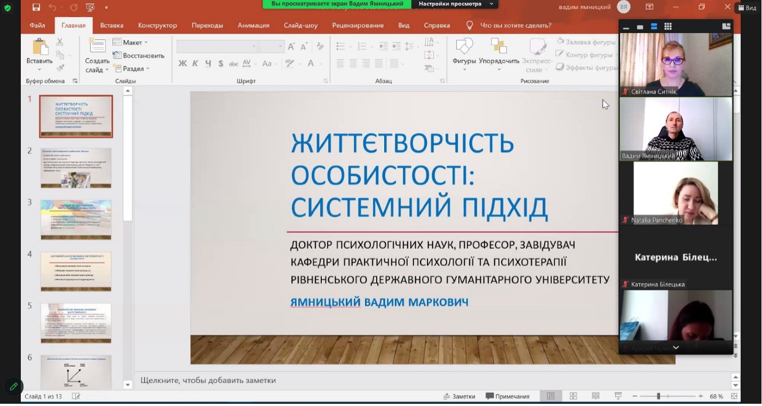
Task: Click the Заметки notes button
Action: pyautogui.click(x=459, y=396)
